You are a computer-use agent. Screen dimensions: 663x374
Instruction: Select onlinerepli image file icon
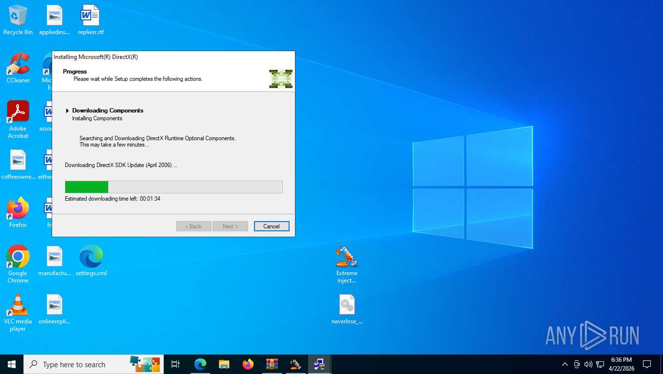[x=55, y=309]
